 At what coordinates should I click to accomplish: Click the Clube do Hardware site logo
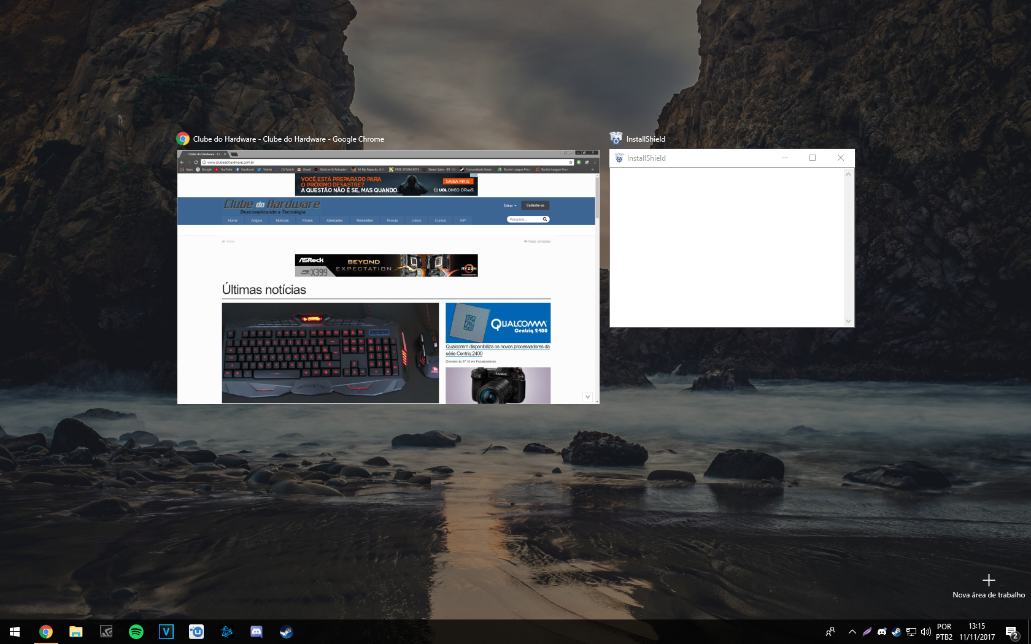pos(271,206)
